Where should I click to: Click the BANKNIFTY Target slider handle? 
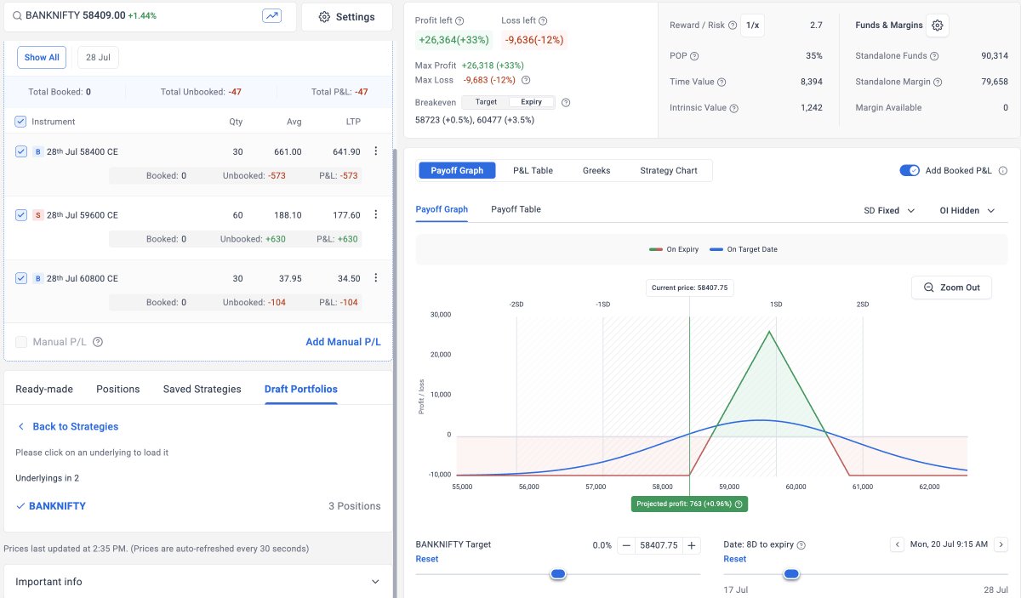coord(558,574)
